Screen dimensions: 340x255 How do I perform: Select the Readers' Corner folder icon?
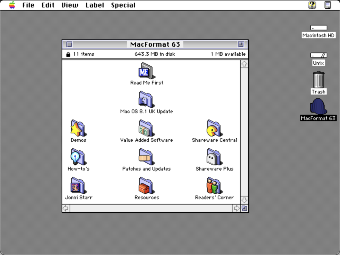[x=215, y=185]
